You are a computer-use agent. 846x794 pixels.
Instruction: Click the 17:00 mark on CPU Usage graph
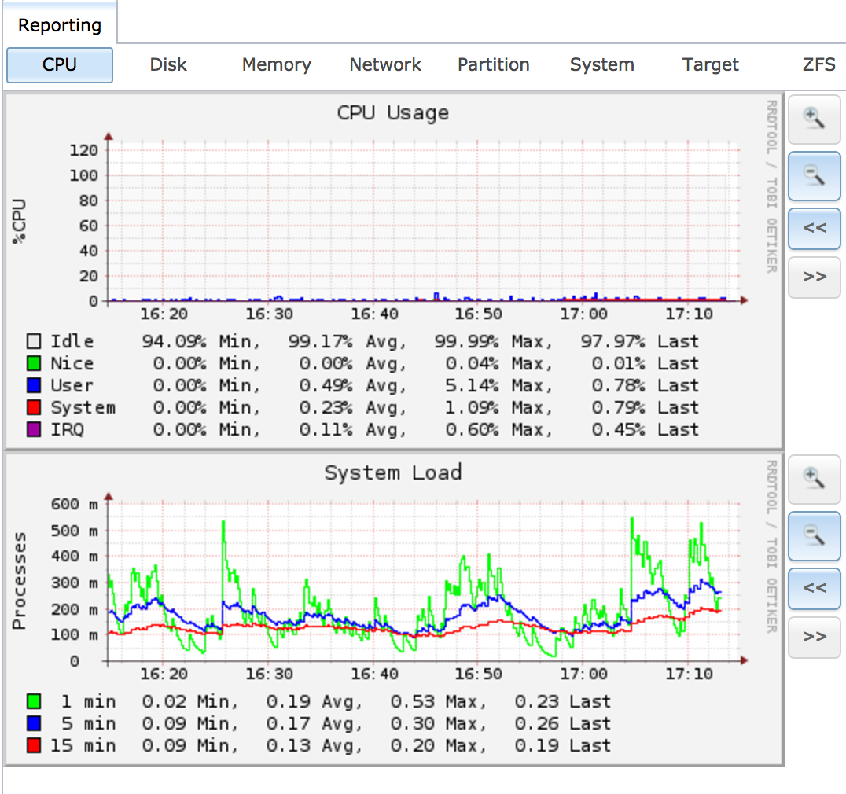tap(583, 314)
